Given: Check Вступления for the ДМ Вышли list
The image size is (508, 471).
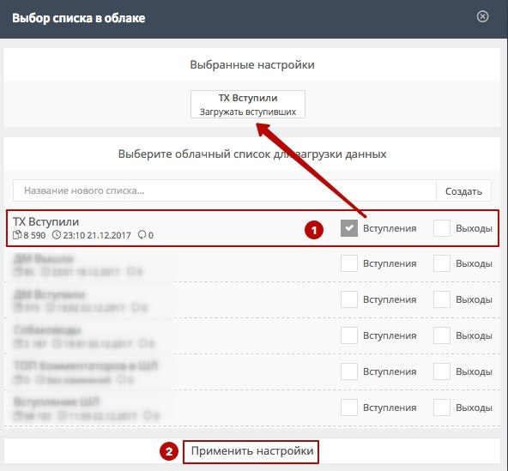Looking at the screenshot, I should coord(349,263).
